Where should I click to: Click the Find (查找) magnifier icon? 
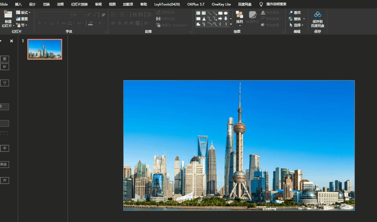coord(291,13)
